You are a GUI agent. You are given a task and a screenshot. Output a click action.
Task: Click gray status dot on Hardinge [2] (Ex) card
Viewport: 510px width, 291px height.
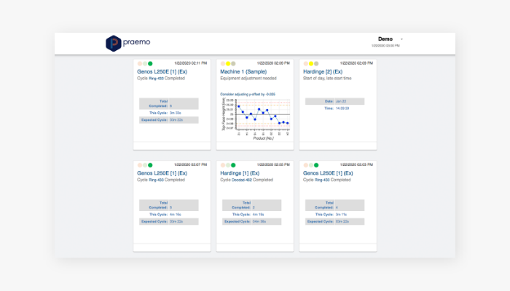click(316, 64)
